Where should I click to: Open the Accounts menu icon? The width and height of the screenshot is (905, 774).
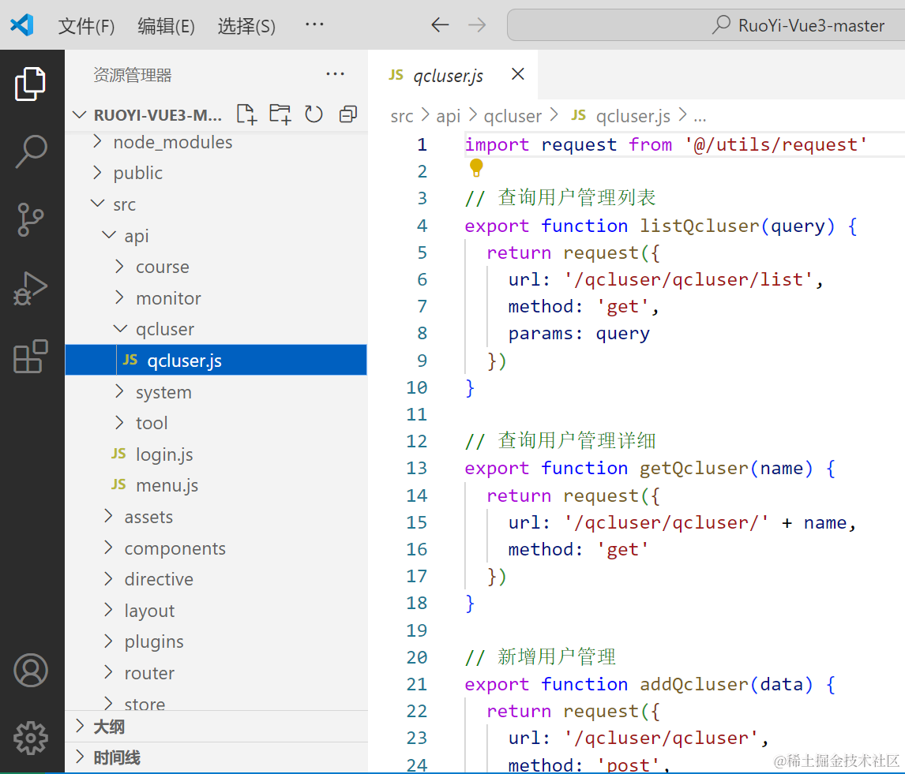pos(31,670)
